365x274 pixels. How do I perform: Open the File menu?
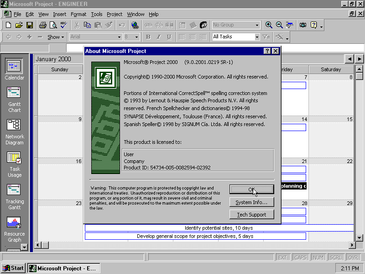pyautogui.click(x=17, y=14)
